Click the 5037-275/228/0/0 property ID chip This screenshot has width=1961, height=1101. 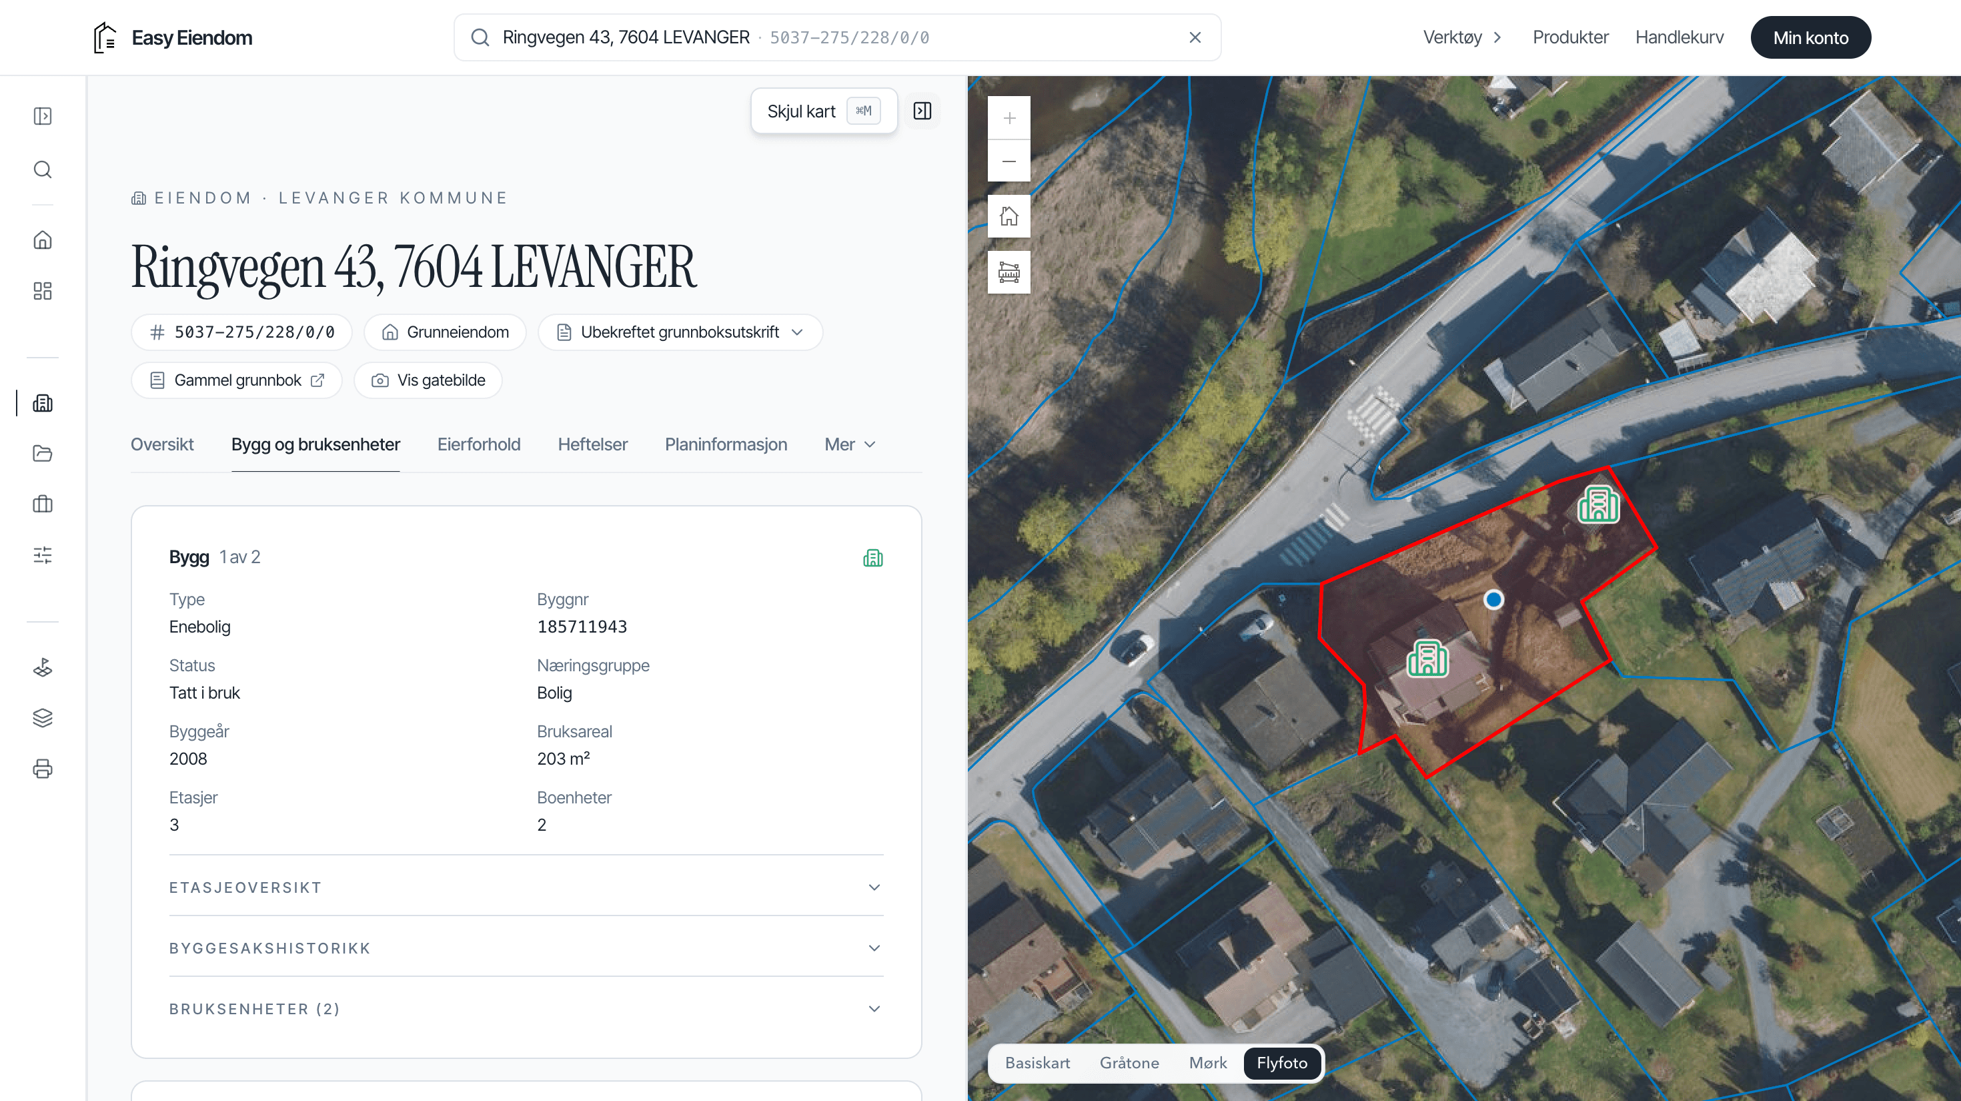241,332
